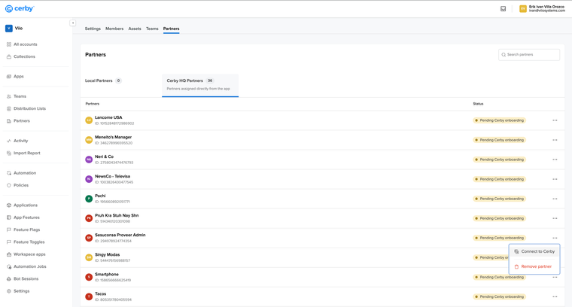Open App Features

[x=23, y=217]
